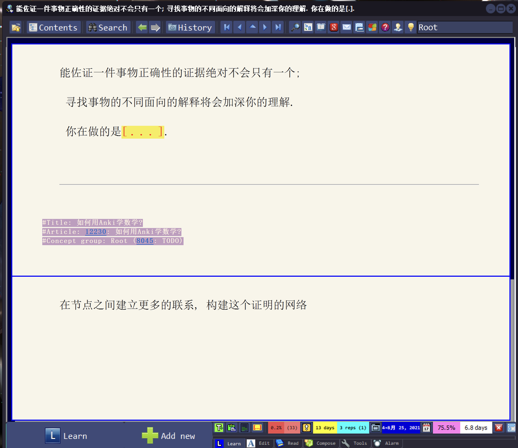Click the user profile icon
Image resolution: width=518 pixels, height=448 pixels.
click(398, 27)
